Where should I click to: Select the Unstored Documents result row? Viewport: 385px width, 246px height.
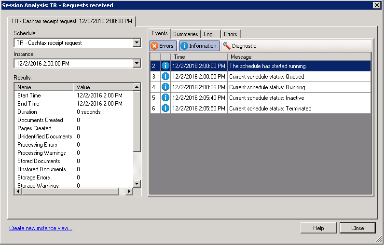(74, 169)
